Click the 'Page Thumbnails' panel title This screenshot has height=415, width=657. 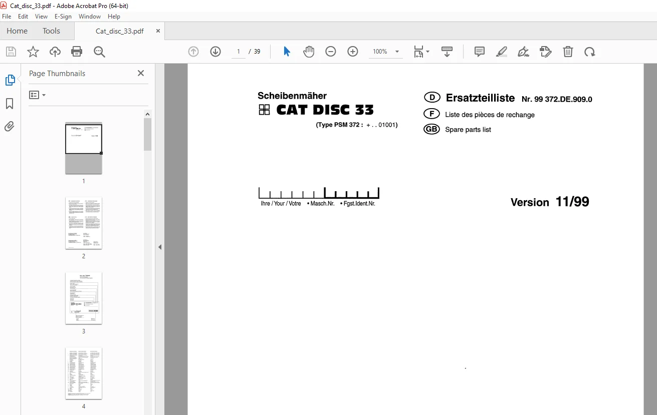57,73
